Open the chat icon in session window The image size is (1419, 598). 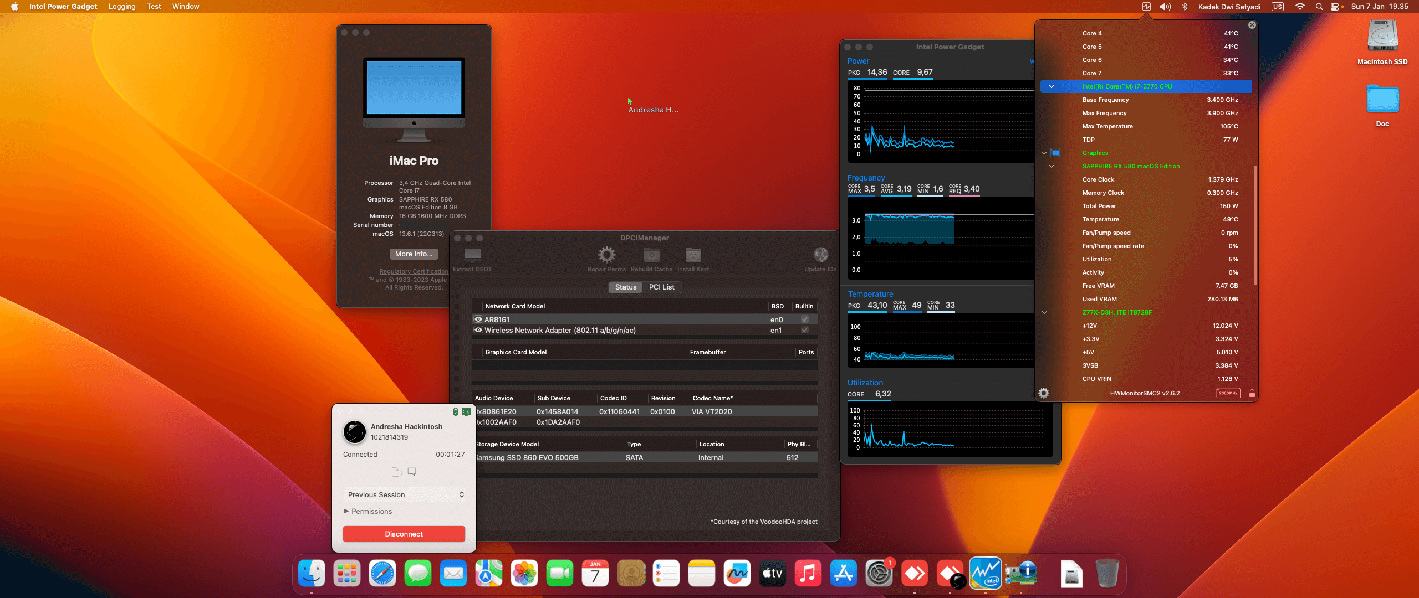pos(411,472)
